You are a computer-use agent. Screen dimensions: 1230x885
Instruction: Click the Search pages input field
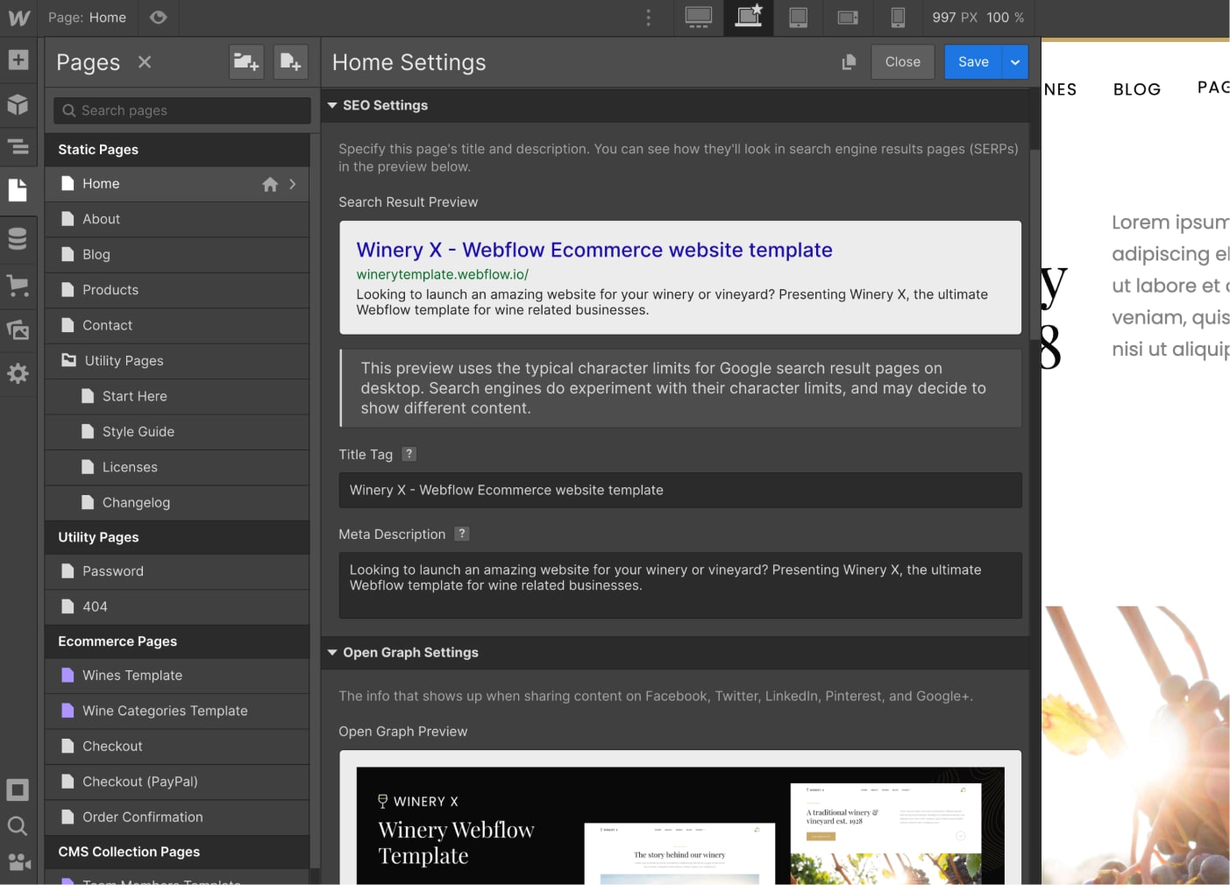(x=181, y=110)
